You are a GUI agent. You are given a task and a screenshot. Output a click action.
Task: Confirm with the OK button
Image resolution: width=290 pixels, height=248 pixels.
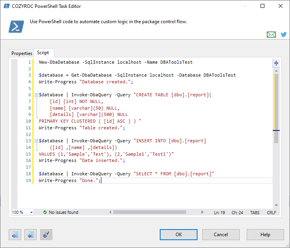[x=179, y=235]
